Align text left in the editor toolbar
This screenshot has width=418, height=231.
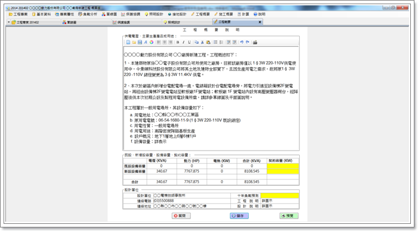(159, 42)
